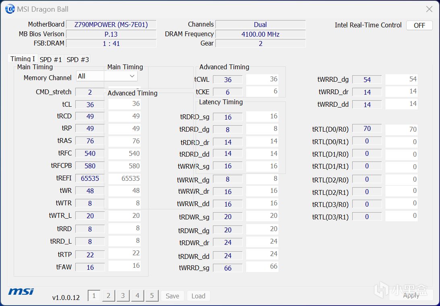Click the MotherBoard value Z790MPOWER (MS-7E01)
This screenshot has height=306, width=440.
[x=111, y=25]
